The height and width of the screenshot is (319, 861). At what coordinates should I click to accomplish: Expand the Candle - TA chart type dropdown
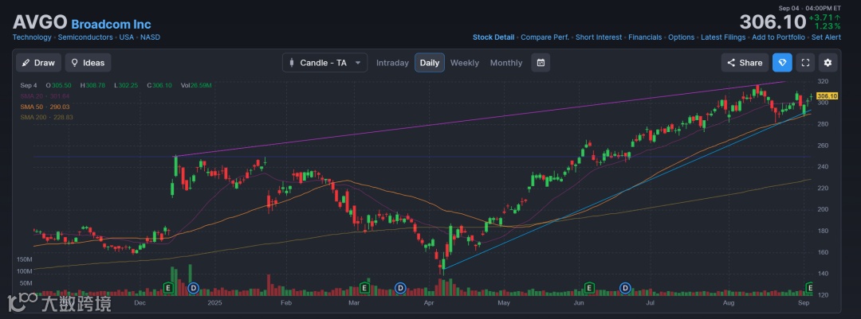click(325, 63)
